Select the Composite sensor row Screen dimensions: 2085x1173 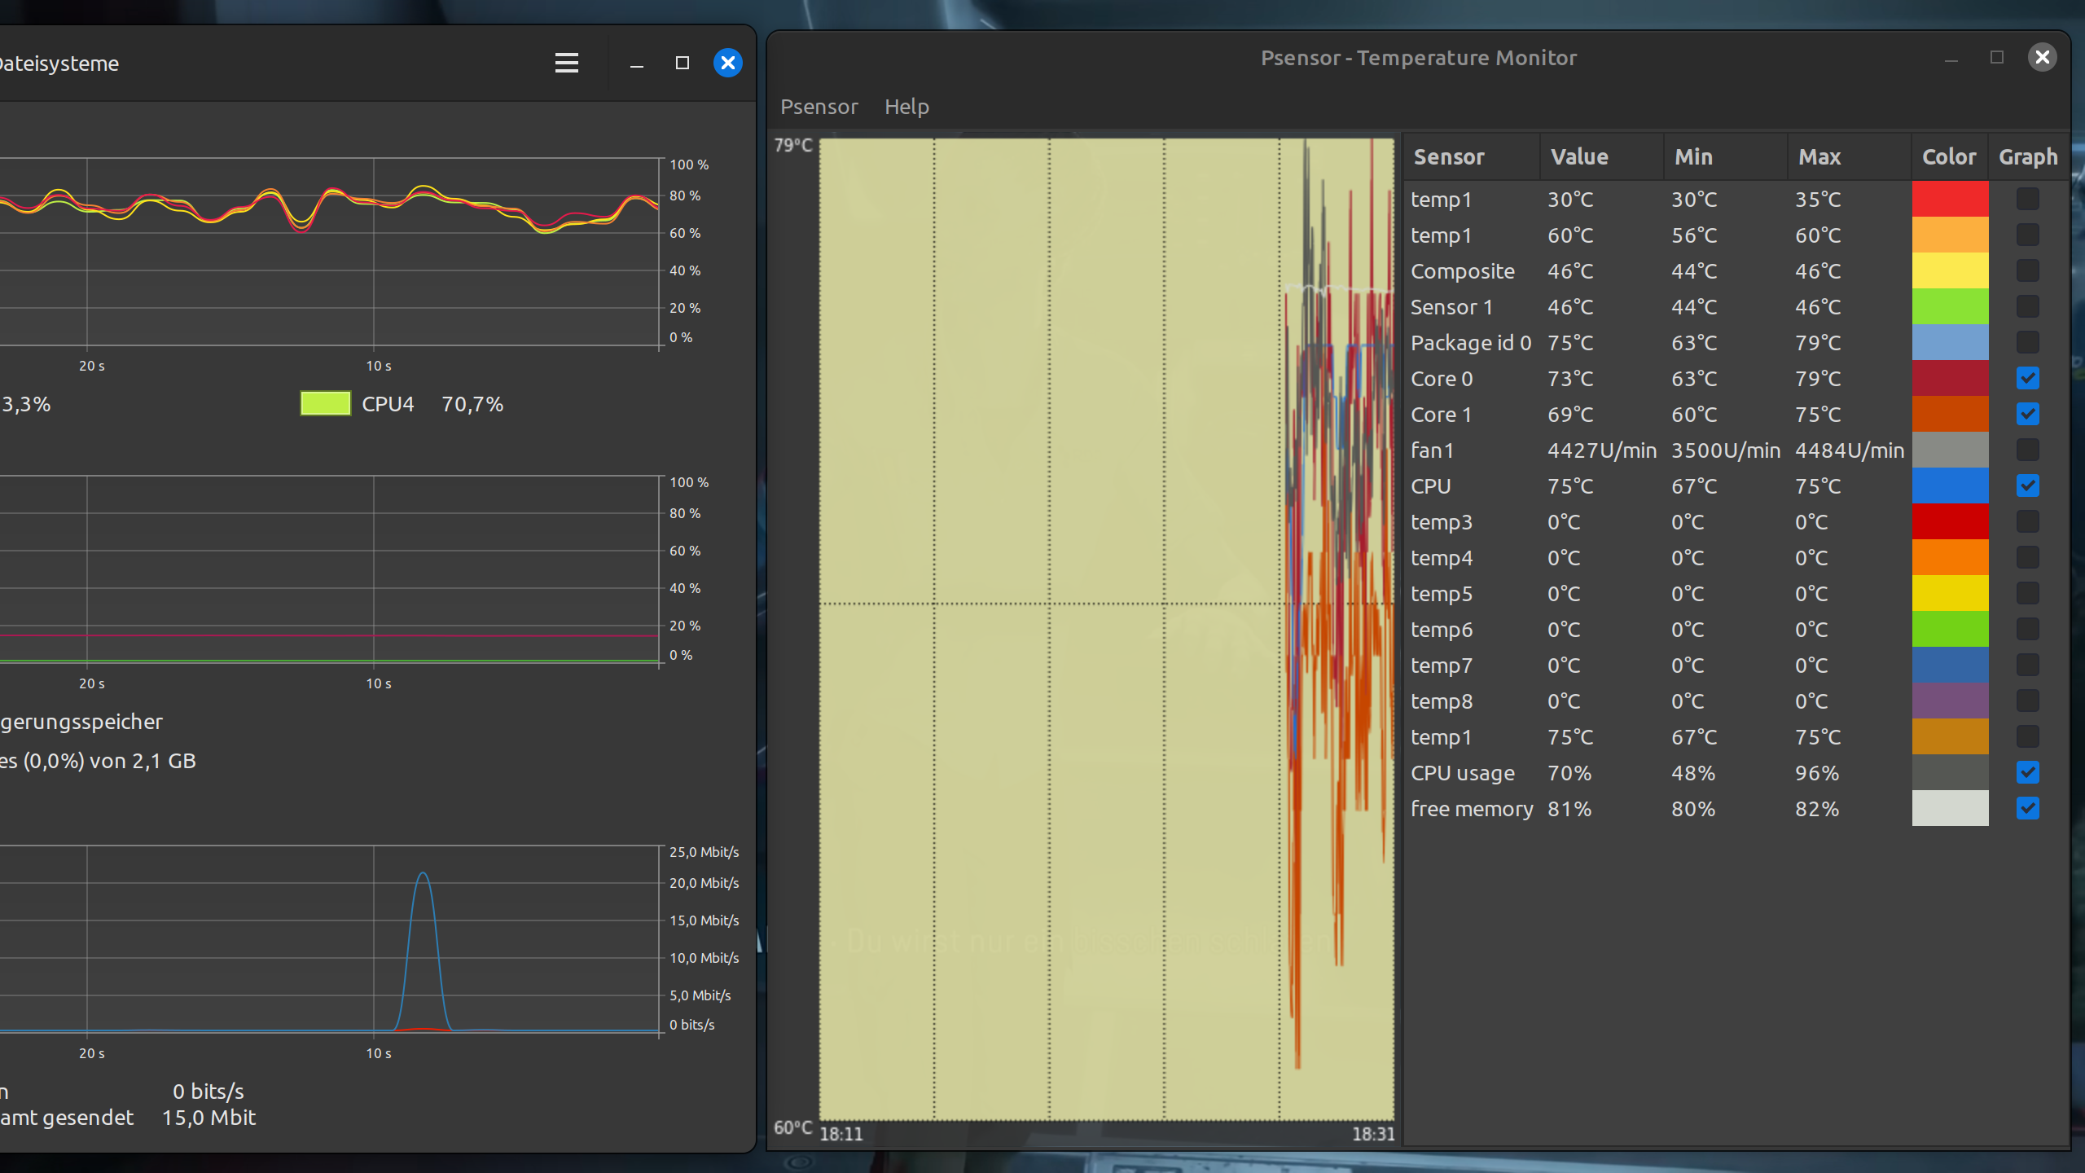[x=1462, y=271]
